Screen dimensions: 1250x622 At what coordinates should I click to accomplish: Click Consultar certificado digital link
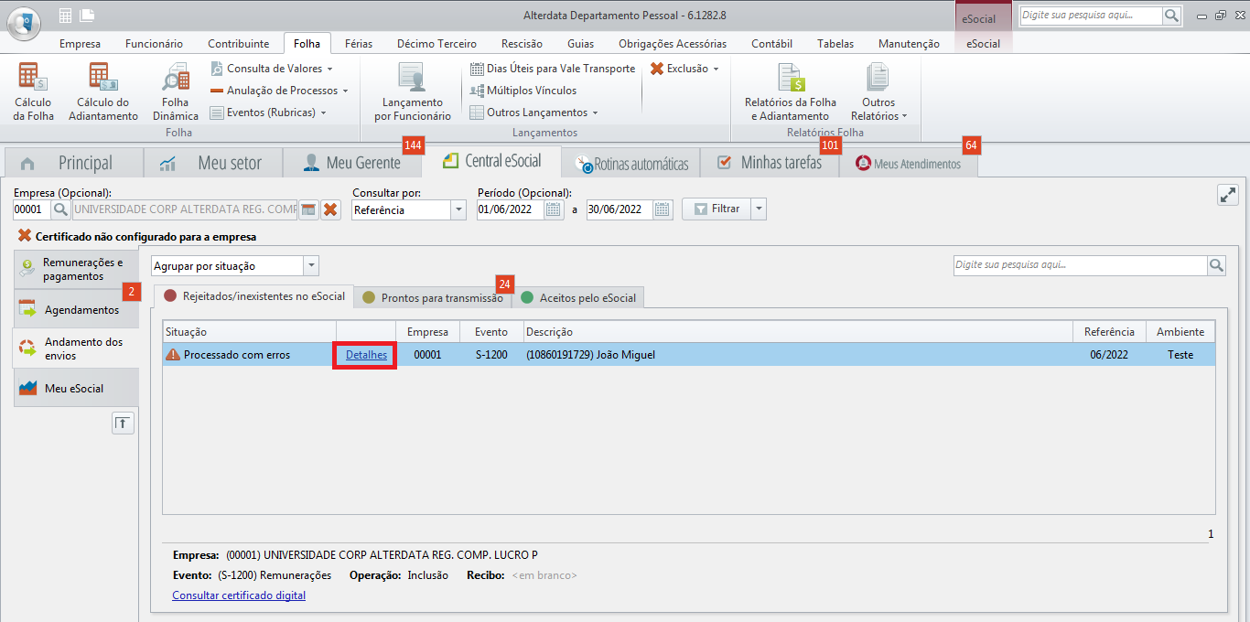pos(239,595)
